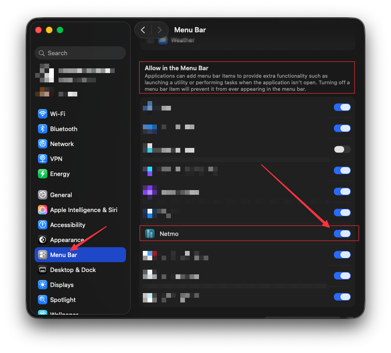The height and width of the screenshot is (353, 391).
Task: Select the Network globe icon
Action: (x=43, y=144)
